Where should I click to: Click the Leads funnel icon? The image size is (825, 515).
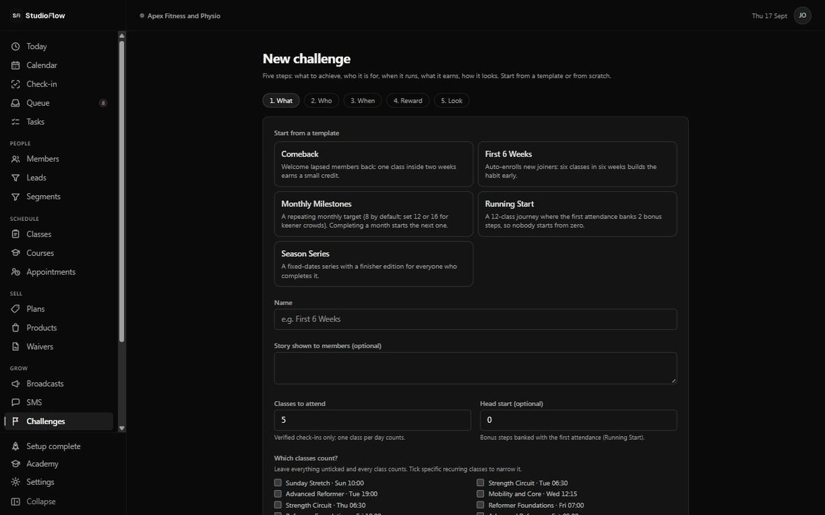coord(15,178)
